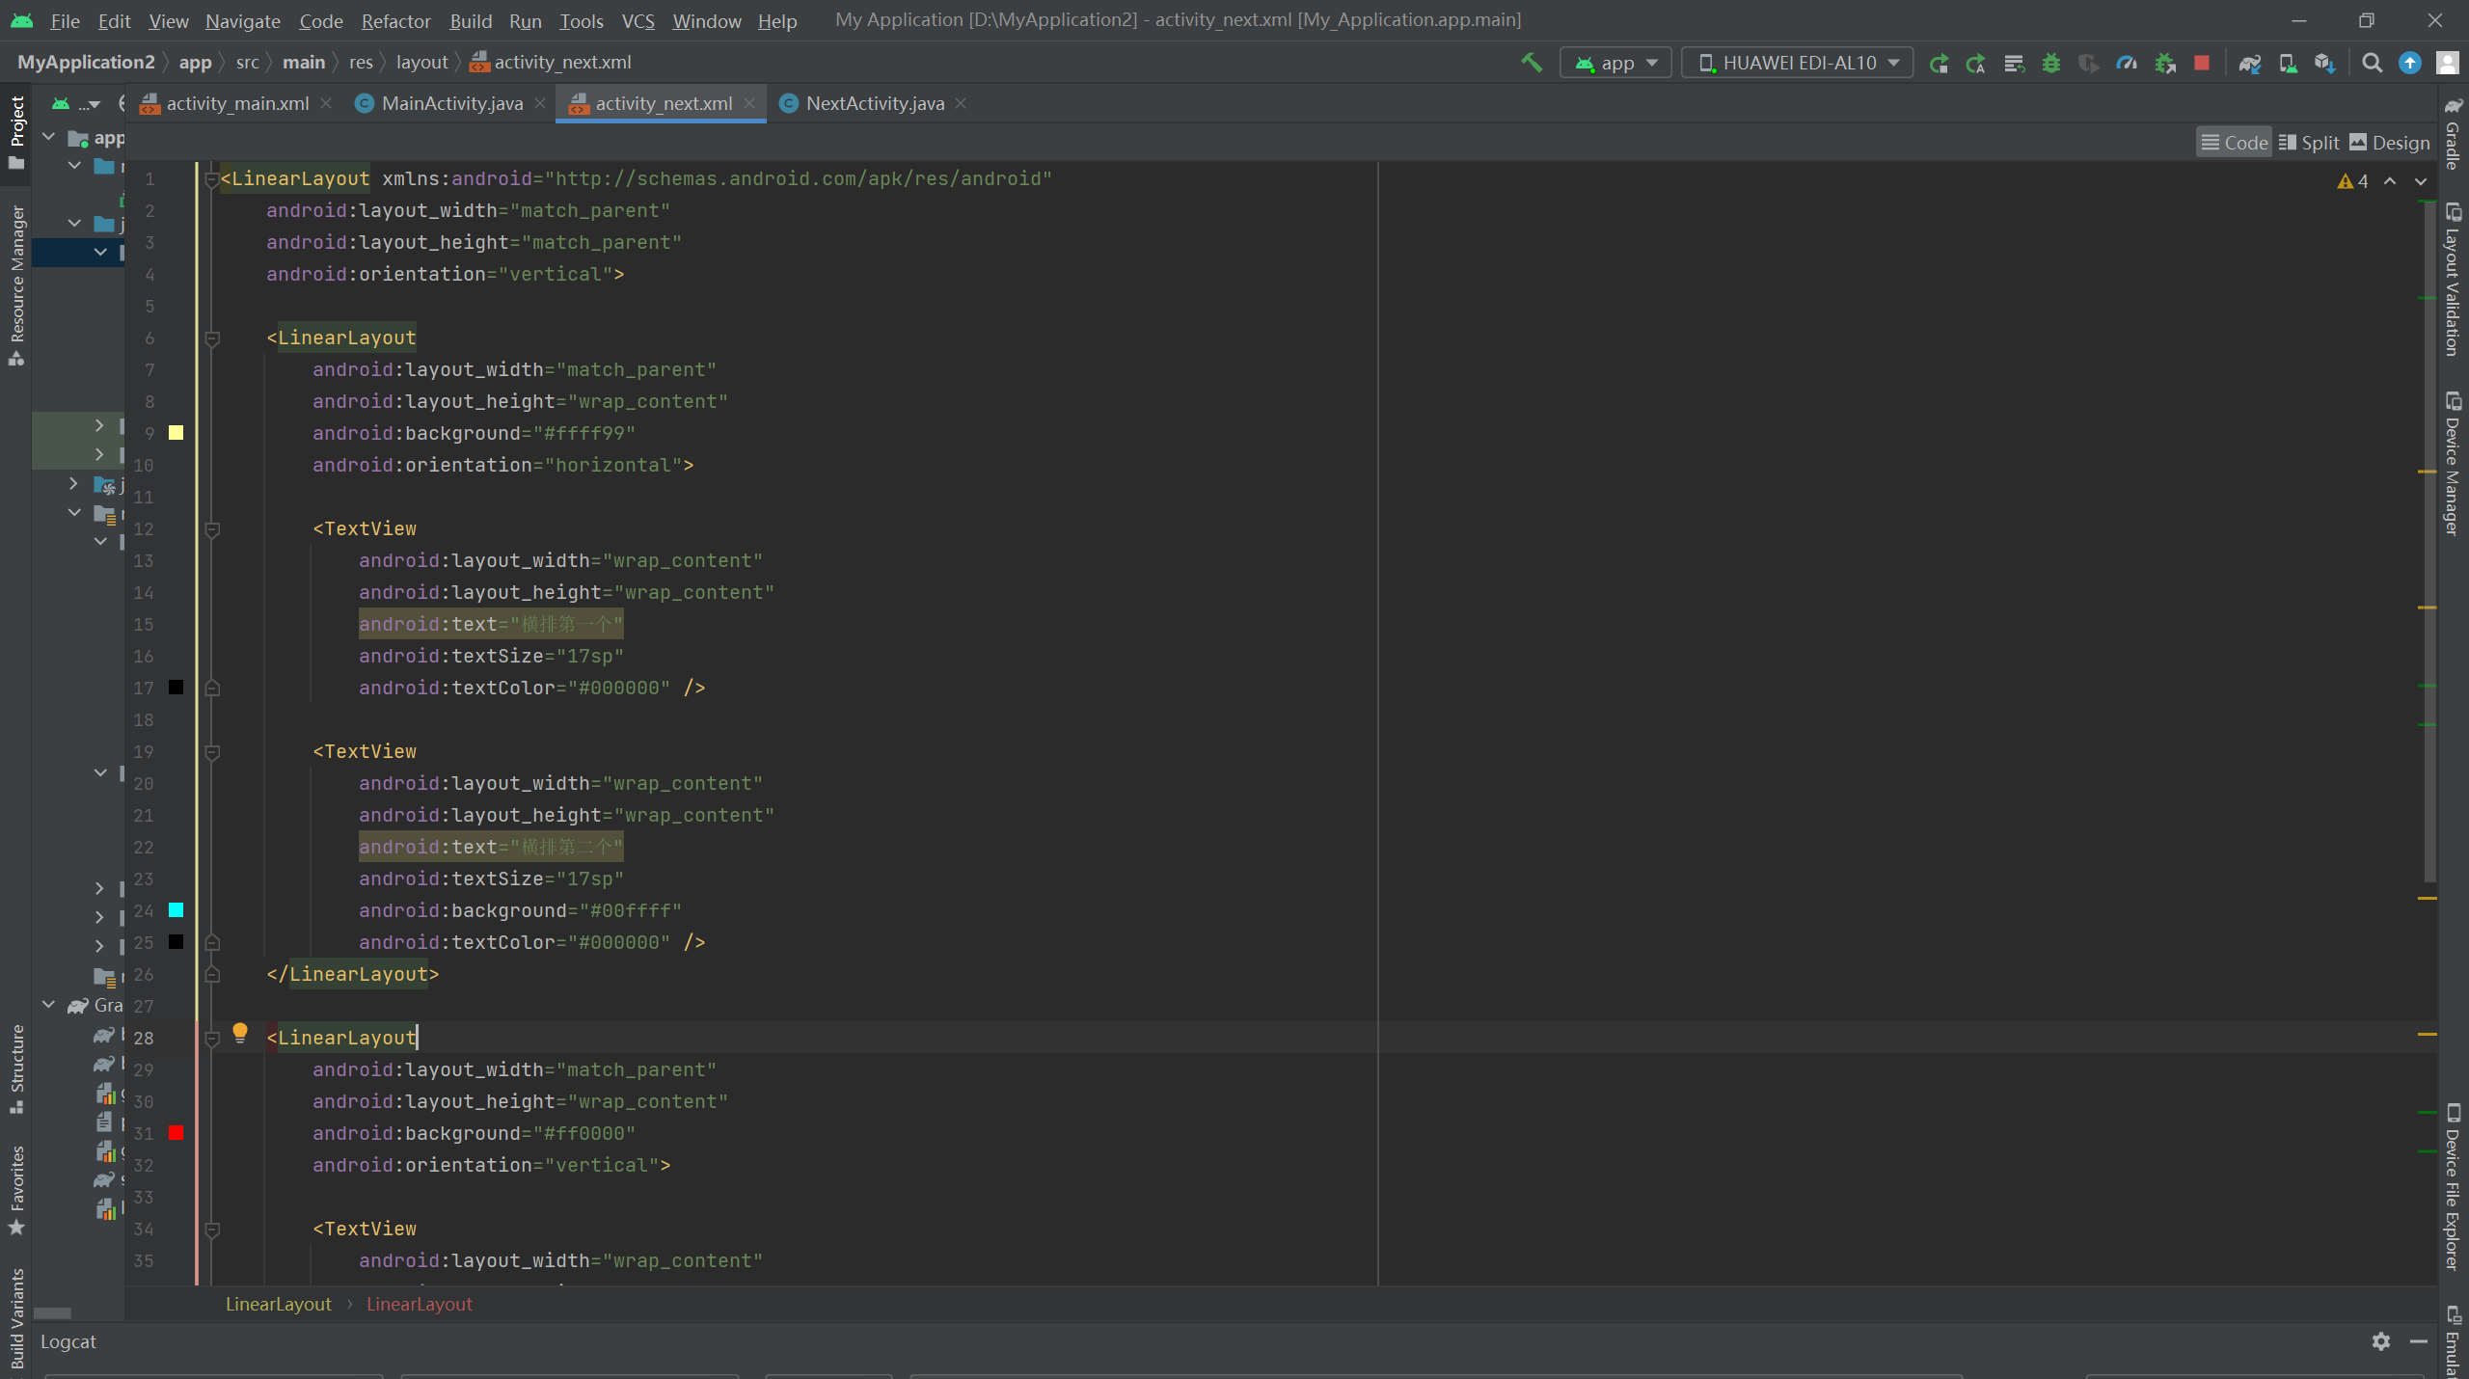Select Code view mode

(2235, 143)
